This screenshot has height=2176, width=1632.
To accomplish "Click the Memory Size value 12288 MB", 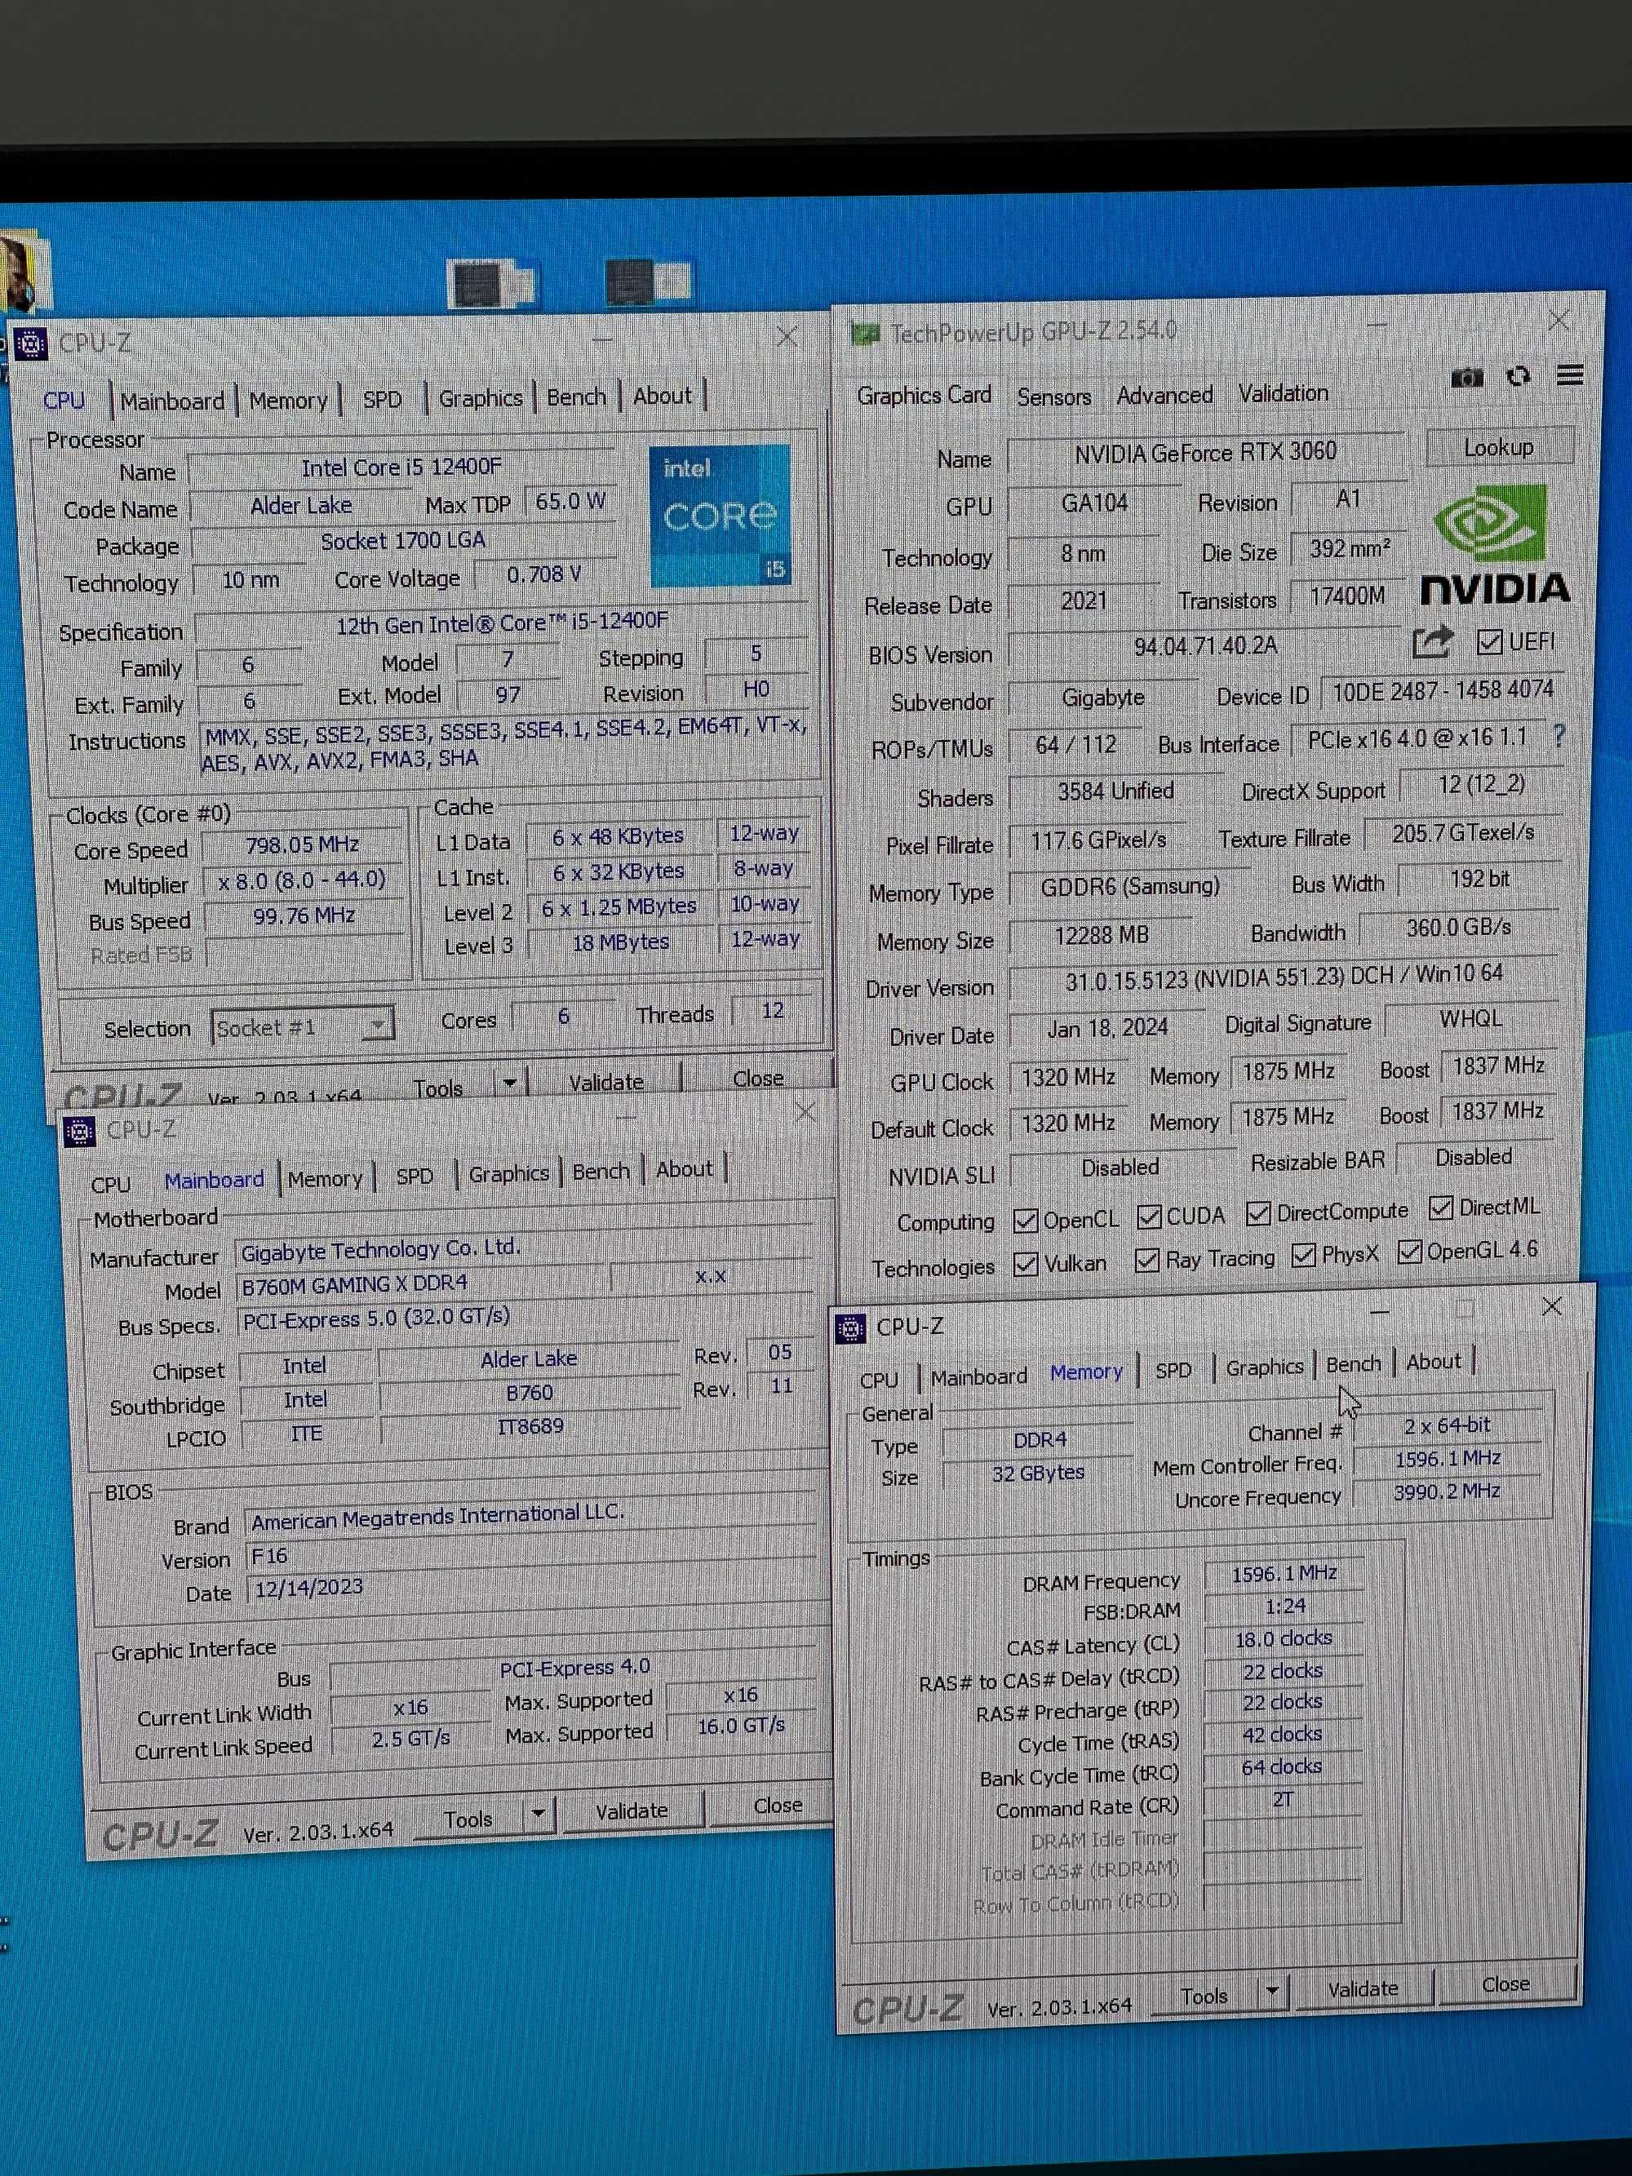I will pyautogui.click(x=1102, y=936).
